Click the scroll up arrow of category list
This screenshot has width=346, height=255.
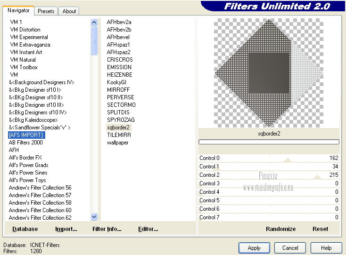(x=94, y=22)
